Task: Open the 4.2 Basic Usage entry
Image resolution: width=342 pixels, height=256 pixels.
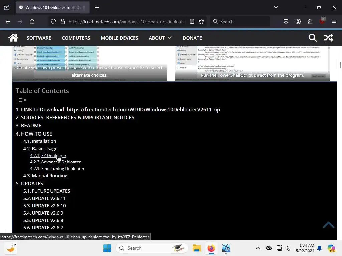Action: click(40, 149)
